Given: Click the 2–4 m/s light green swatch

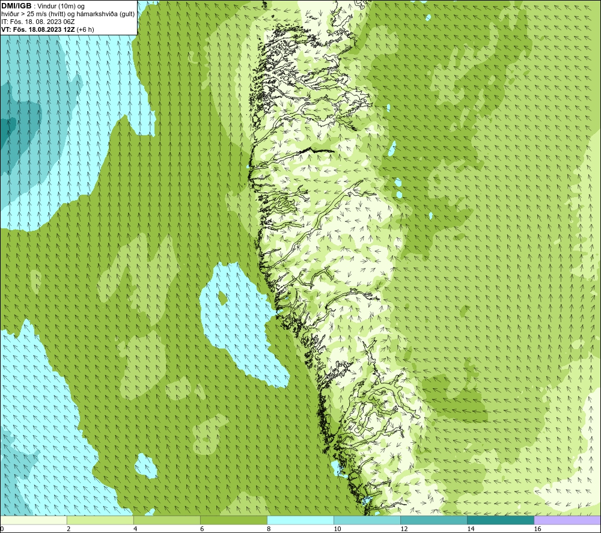Looking at the screenshot, I should point(100,520).
